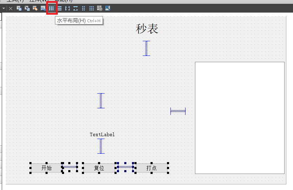Click the vertical layout toolbar icon
This screenshot has width=293, height=190.
[x=60, y=8]
